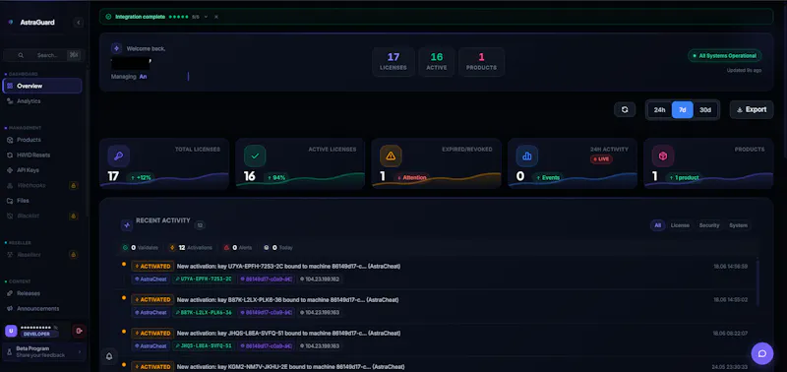This screenshot has width=787, height=372.
Task: Click key chip JHQS-L8EA-SVFQ-51
Action: click(204, 345)
